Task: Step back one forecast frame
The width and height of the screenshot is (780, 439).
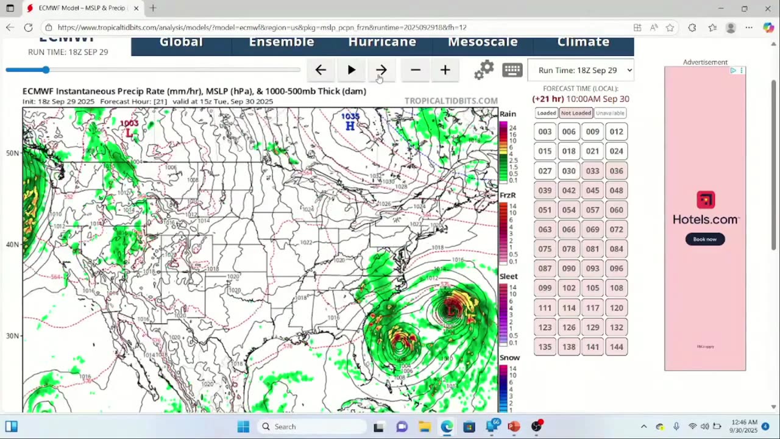Action: pyautogui.click(x=321, y=70)
